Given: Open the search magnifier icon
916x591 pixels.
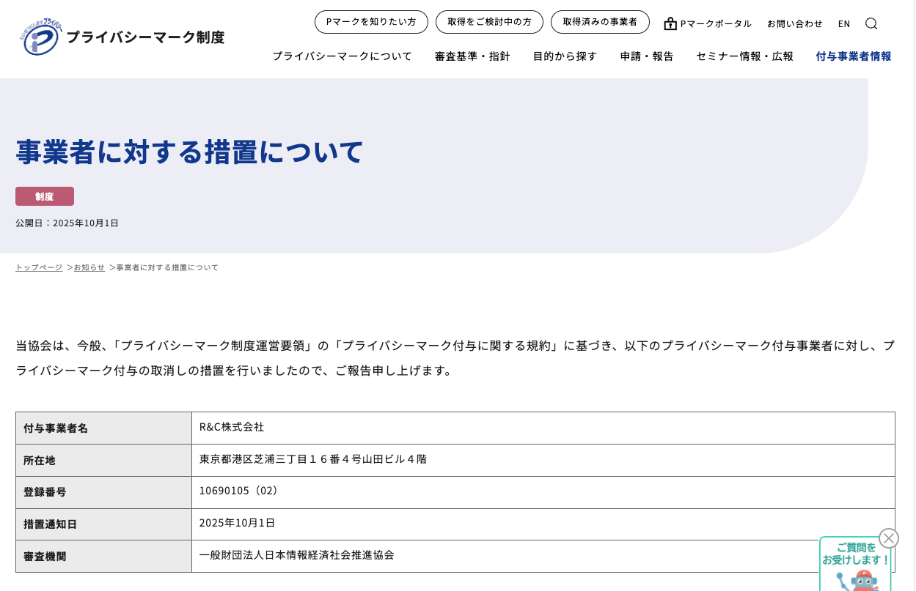Looking at the screenshot, I should point(871,23).
